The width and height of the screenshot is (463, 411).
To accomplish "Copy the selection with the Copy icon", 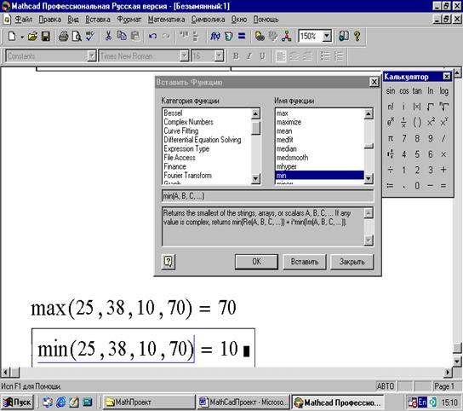I will pos(122,37).
